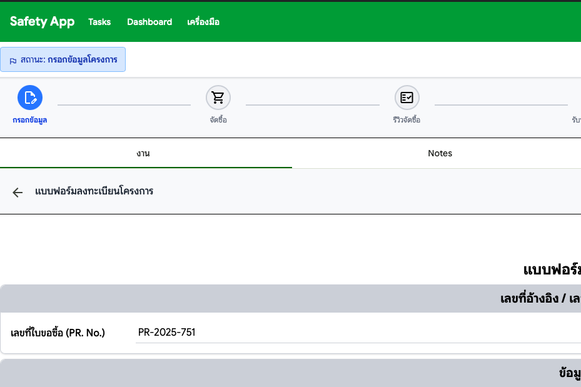Click the เลขที่ใบขอซื้อ (PR. No.) label
The image size is (581, 387).
click(58, 333)
